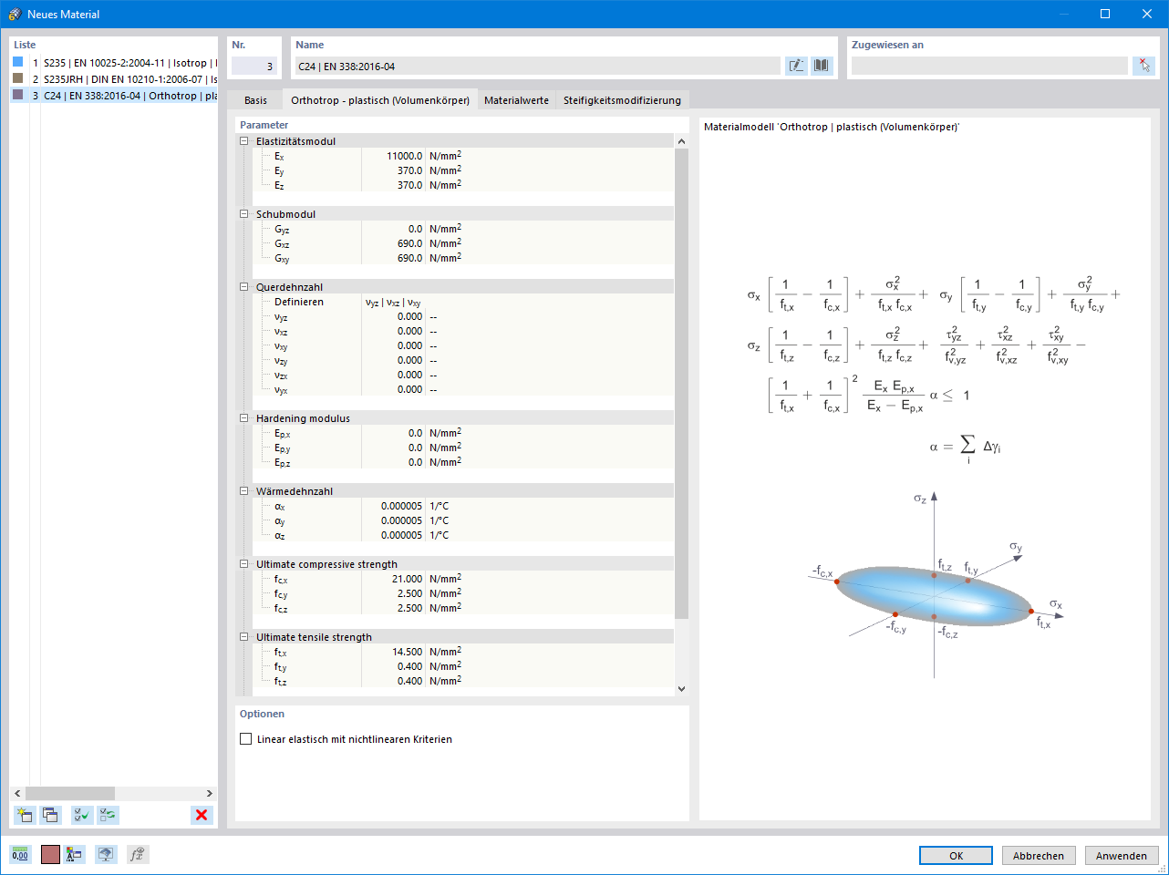The width and height of the screenshot is (1169, 875).
Task: Click the assigned-to selection cursor icon
Action: 1143,66
